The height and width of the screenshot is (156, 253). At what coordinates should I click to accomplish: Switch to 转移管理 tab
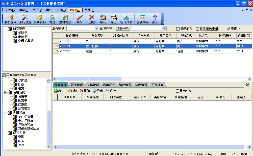pyautogui.click(x=141, y=85)
